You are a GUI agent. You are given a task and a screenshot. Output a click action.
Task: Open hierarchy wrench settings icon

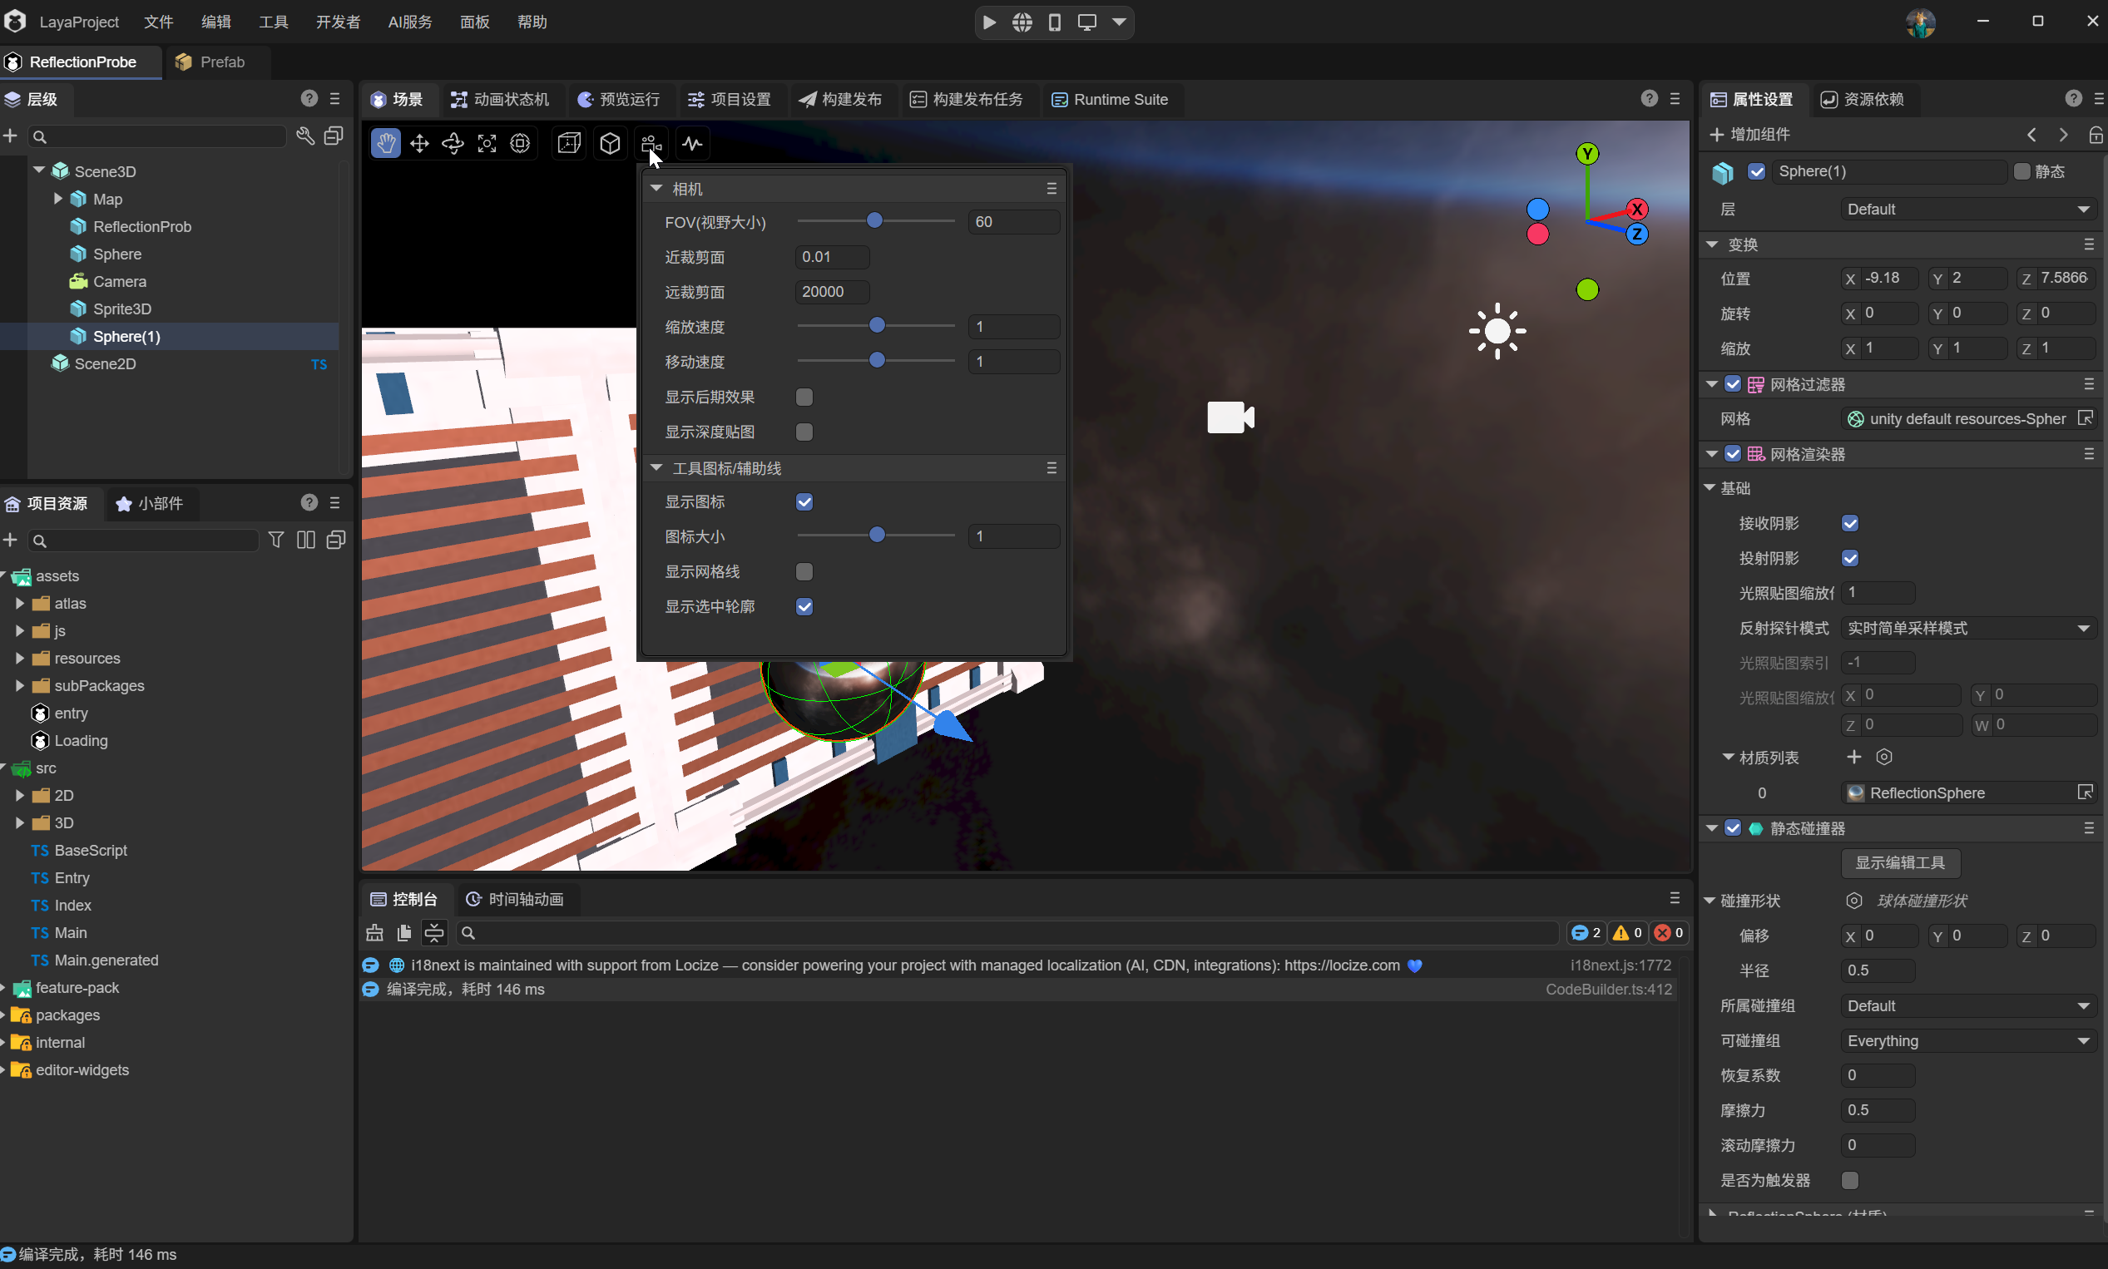(x=305, y=136)
